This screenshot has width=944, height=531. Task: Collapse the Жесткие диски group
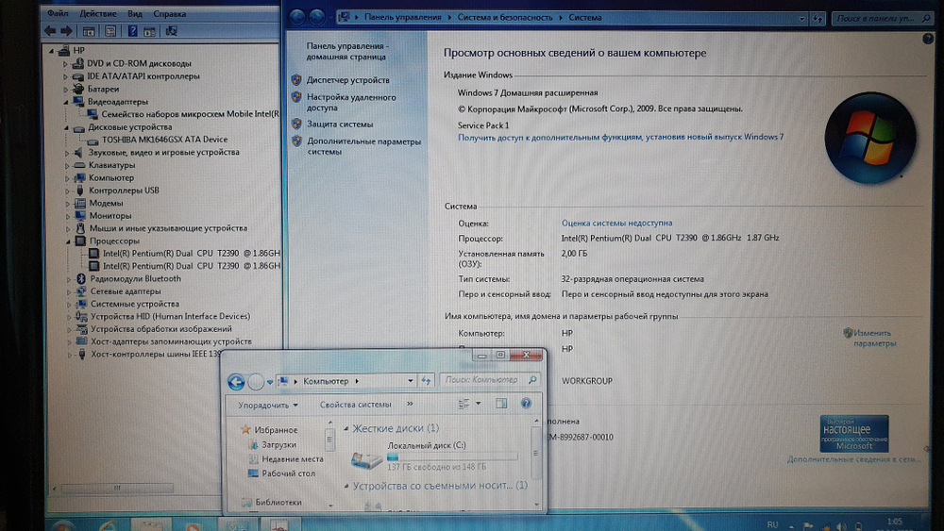346,429
